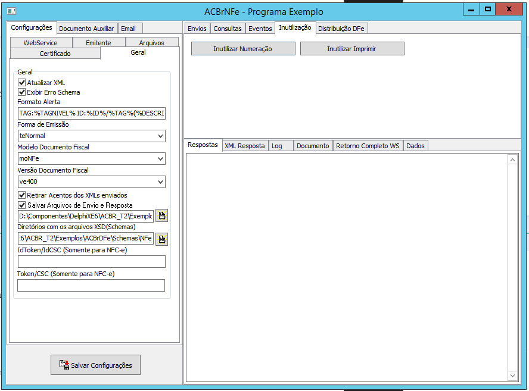Click the XSD Schemas directory path field
This screenshot has width=529, height=391.
pos(86,238)
